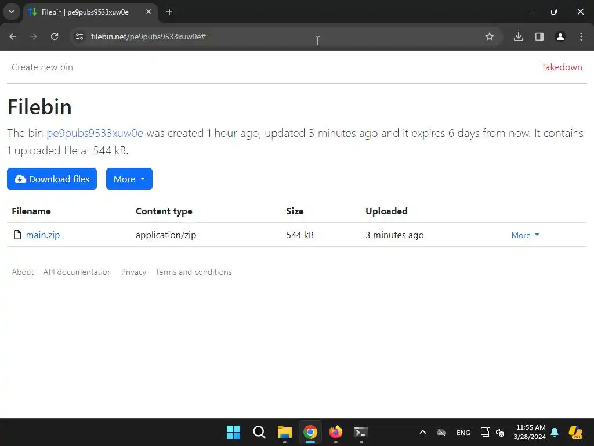The image size is (594, 446).
Task: Click the Filebin page heading
Action: point(40,107)
